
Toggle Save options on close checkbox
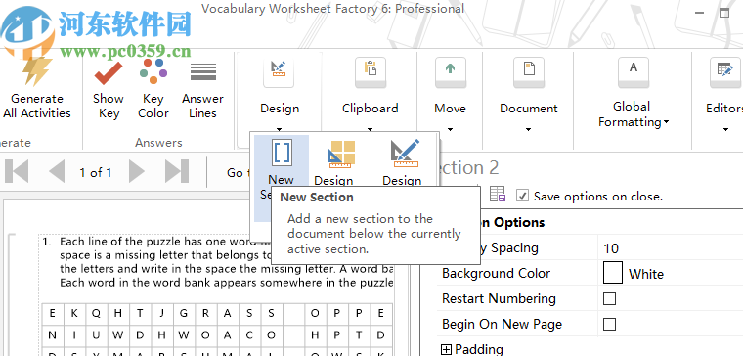522,196
